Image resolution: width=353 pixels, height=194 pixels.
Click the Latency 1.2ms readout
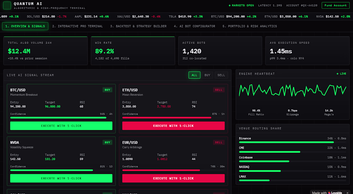(x=270, y=5)
